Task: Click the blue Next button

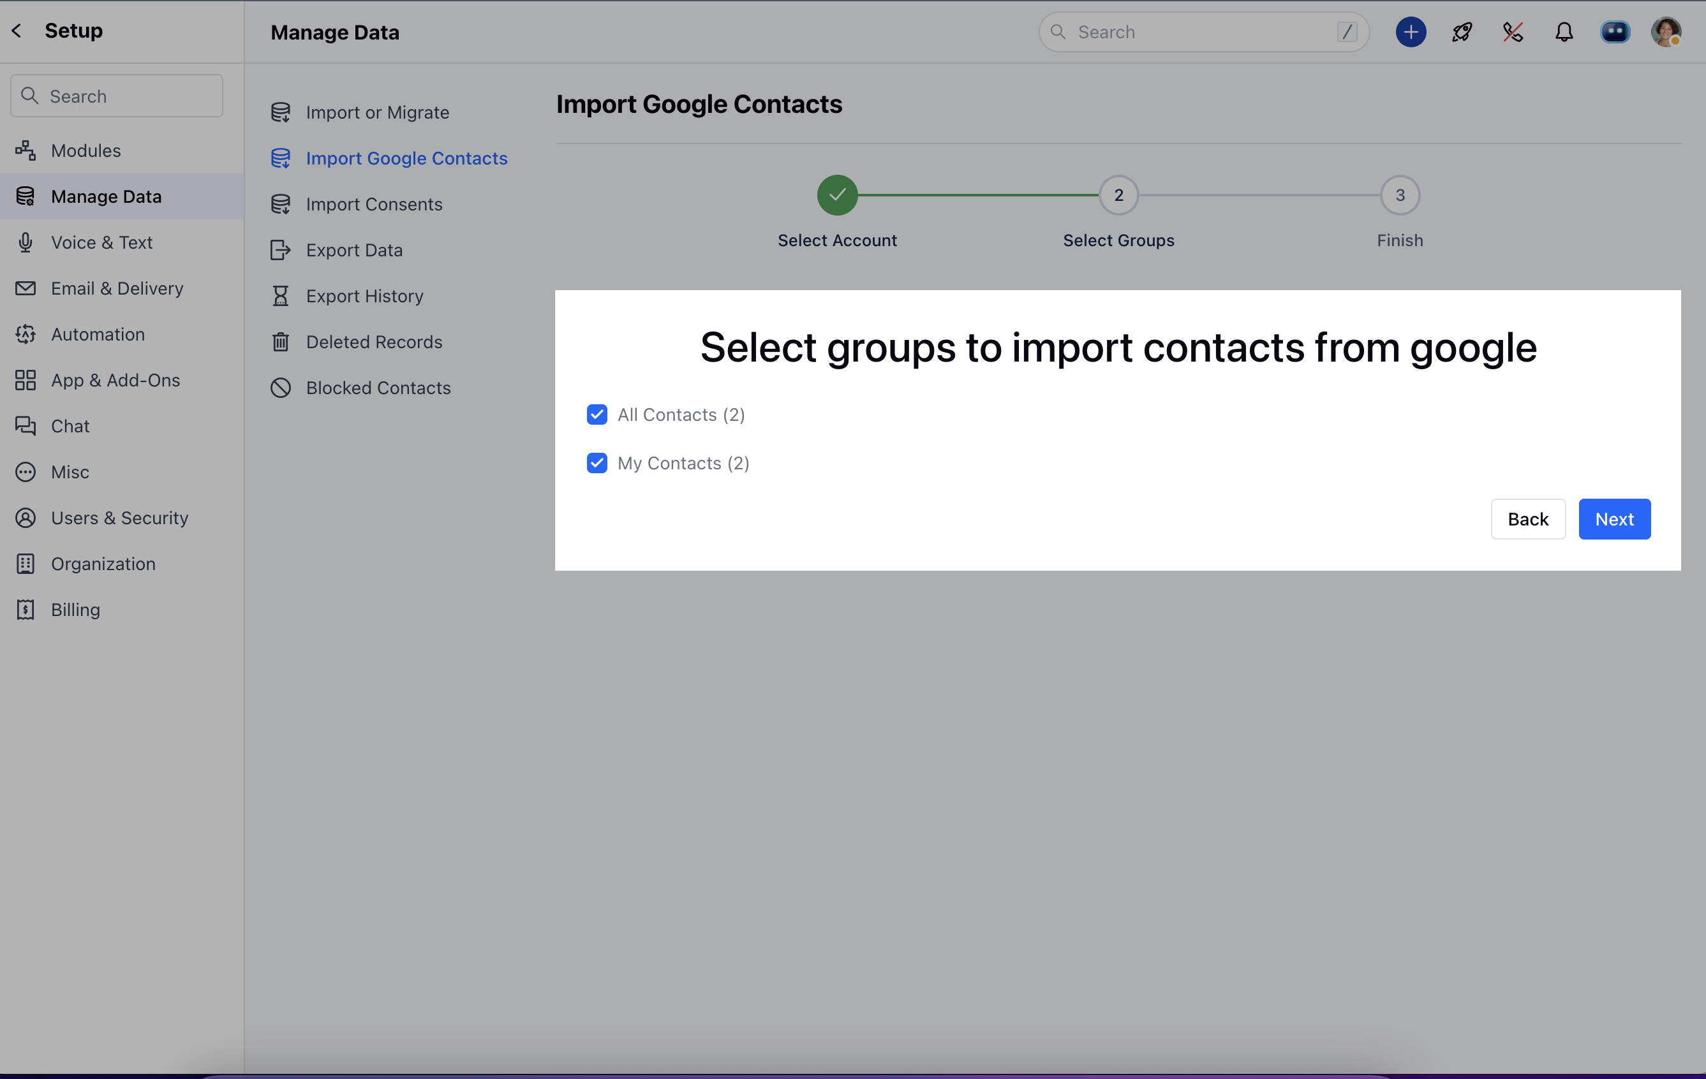Action: (x=1614, y=519)
